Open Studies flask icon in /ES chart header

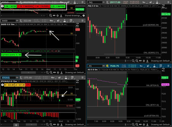[x=154, y=66]
